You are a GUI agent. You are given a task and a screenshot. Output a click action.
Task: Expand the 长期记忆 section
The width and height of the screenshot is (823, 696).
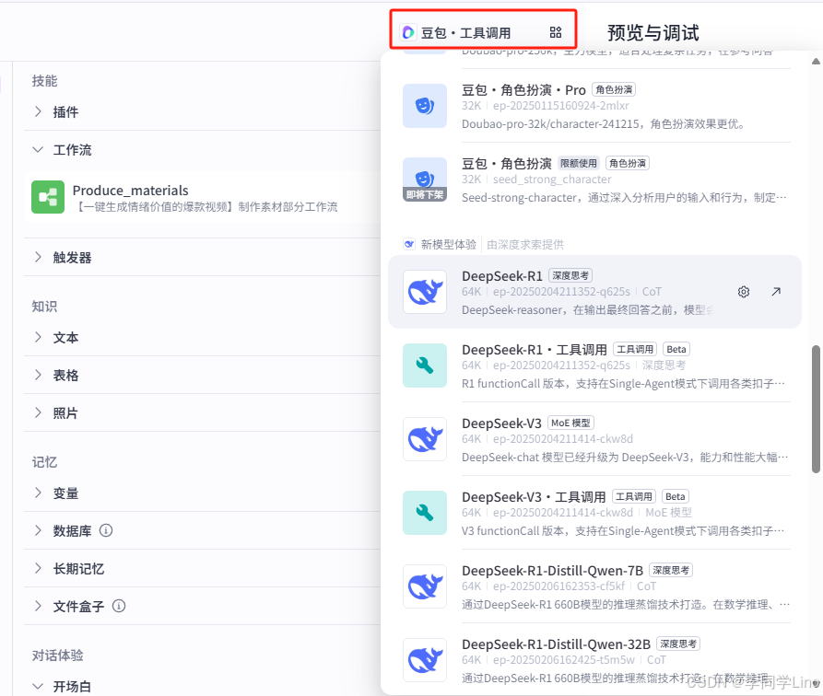click(38, 569)
